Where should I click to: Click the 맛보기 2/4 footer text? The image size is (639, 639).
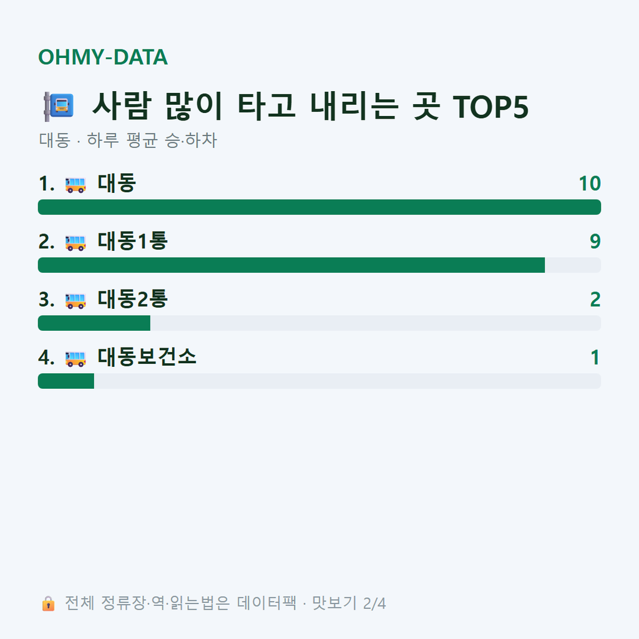click(349, 603)
